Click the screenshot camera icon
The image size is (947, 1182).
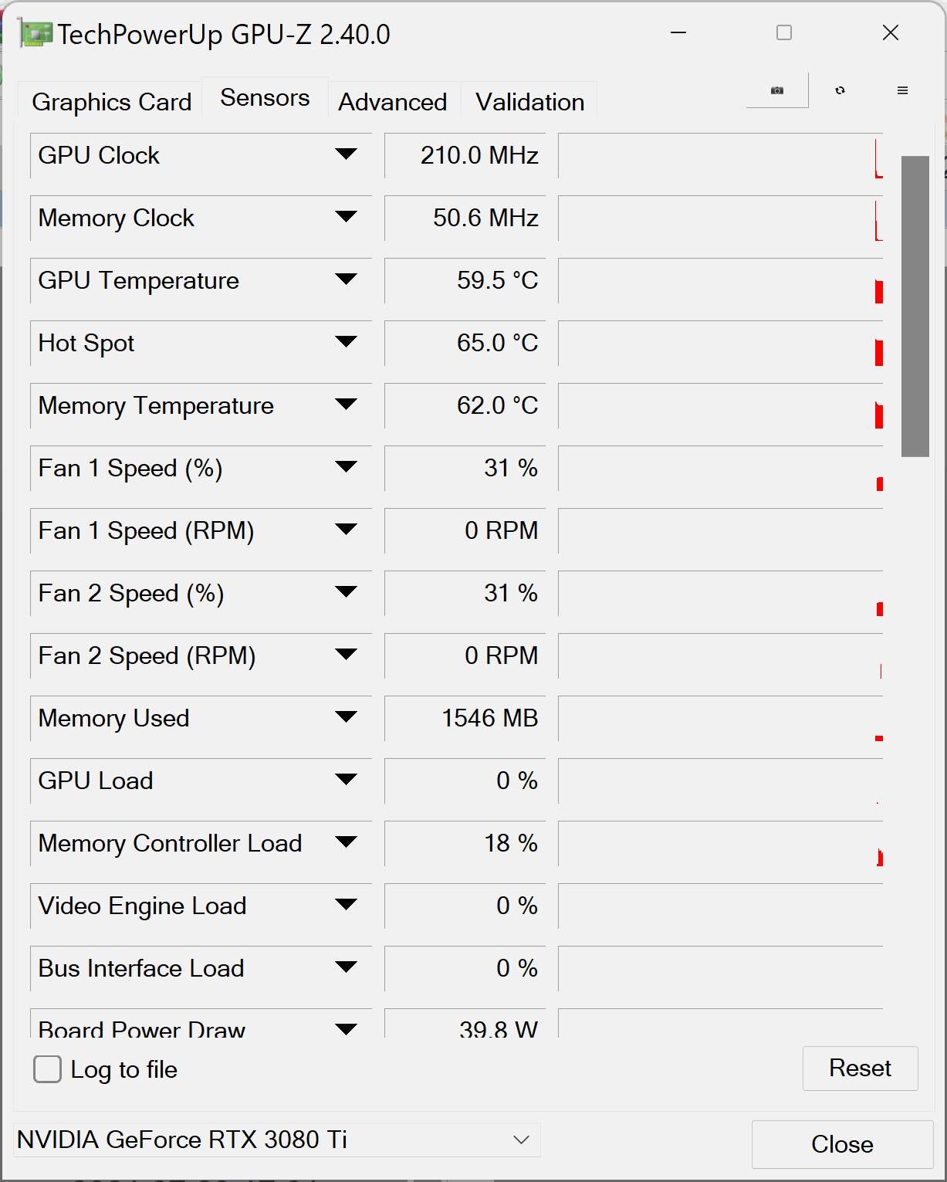coord(777,90)
